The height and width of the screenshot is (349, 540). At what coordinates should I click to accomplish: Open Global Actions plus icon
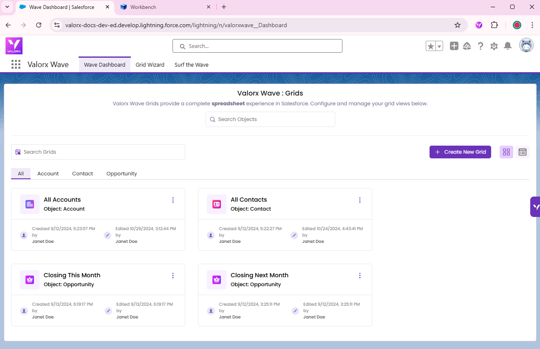454,46
